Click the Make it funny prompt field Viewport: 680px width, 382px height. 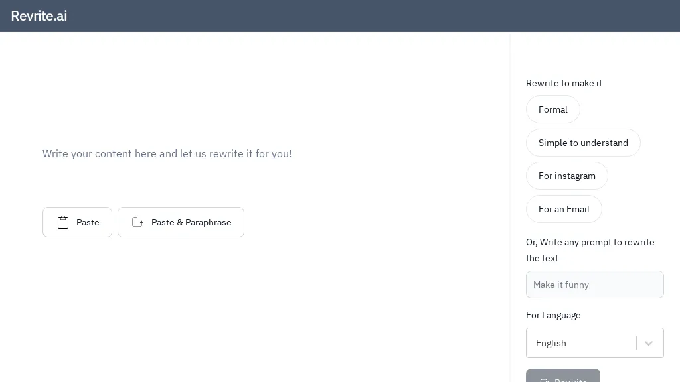click(x=595, y=285)
